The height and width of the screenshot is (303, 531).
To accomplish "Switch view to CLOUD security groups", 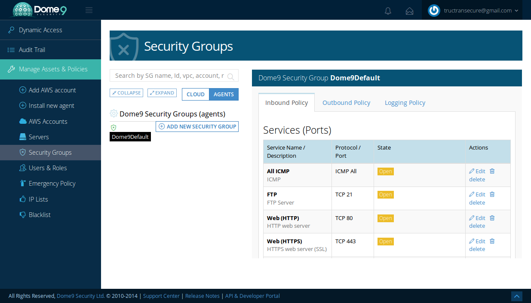I will coord(195,94).
